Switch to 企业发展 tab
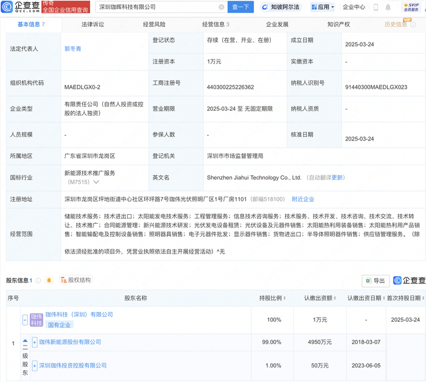Image resolution: width=426 pixels, height=382 pixels. [277, 24]
